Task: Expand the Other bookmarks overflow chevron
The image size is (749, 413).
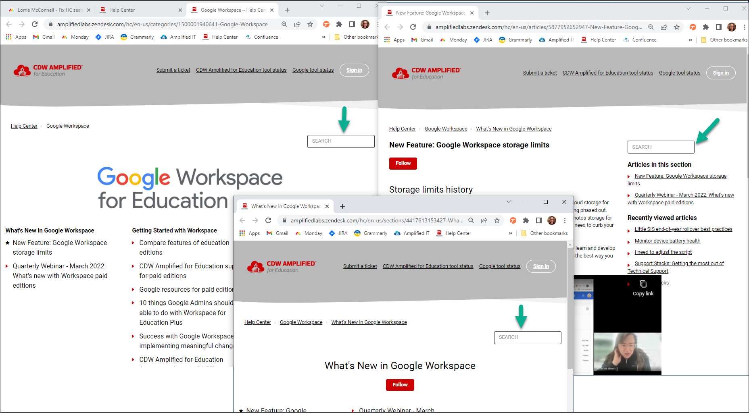Action: pos(511,233)
